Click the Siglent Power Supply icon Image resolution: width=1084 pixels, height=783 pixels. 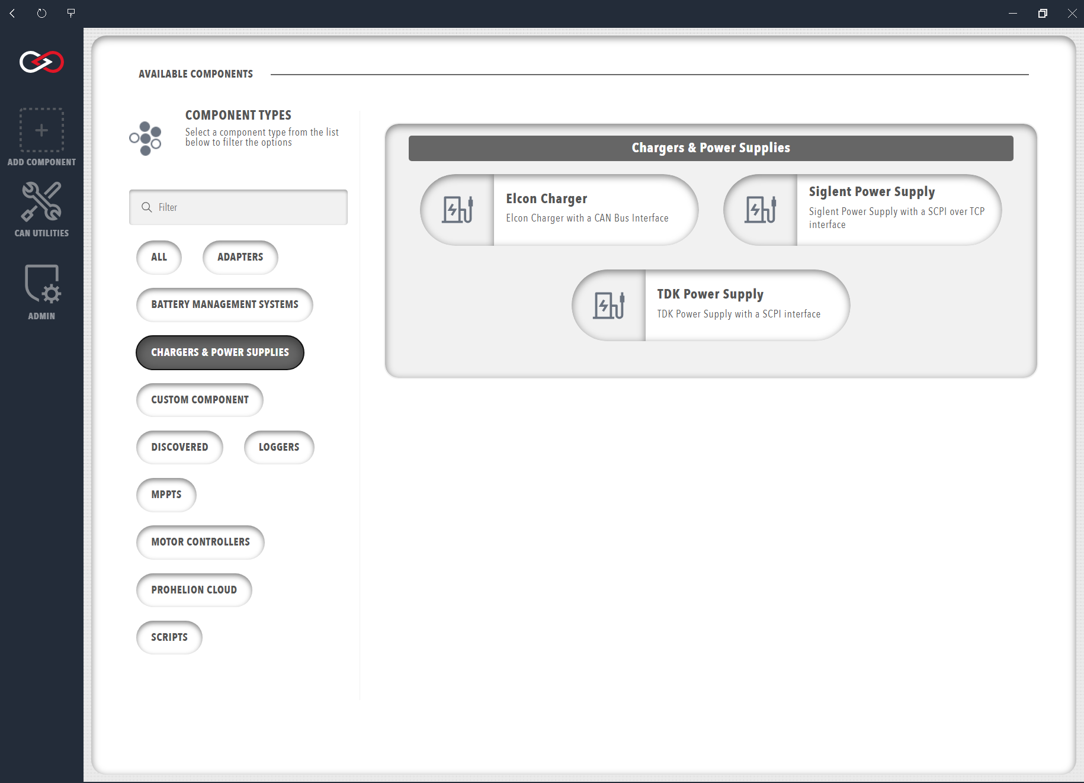tap(761, 210)
